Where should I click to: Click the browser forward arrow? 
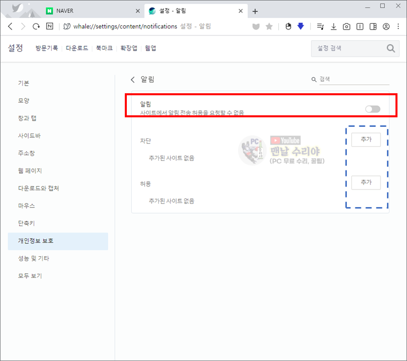tap(23, 26)
